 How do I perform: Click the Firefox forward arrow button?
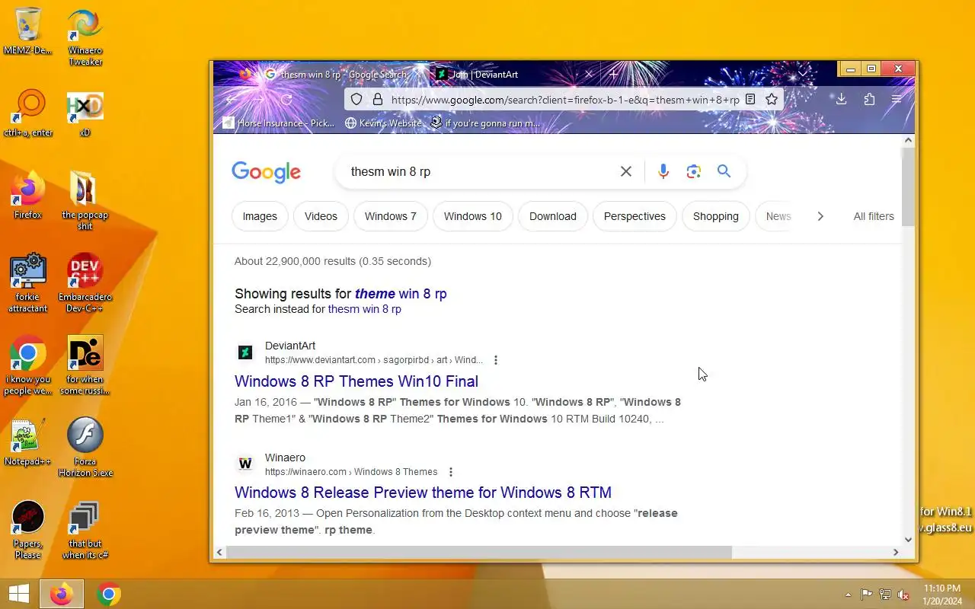[x=259, y=100]
